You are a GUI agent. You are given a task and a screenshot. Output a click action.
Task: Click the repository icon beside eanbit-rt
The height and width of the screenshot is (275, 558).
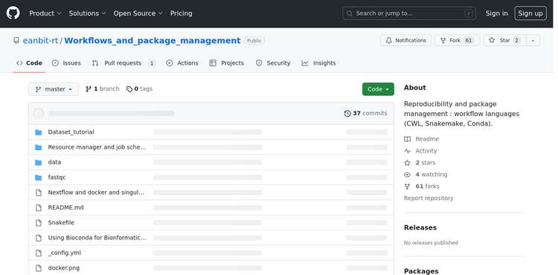16,40
